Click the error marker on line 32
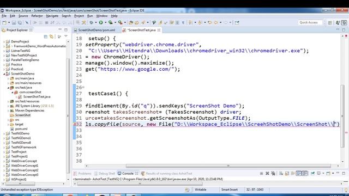Viewport: 349px width, 196px height. [75, 124]
